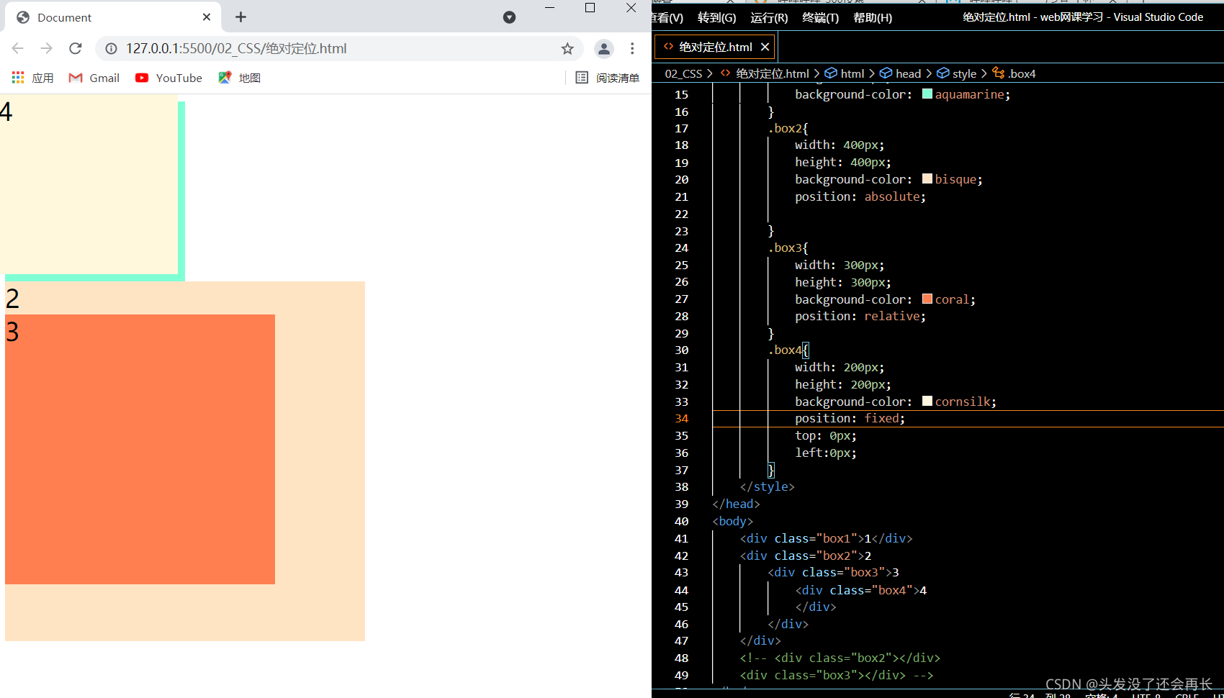Open coral color swatch in code

[927, 299]
